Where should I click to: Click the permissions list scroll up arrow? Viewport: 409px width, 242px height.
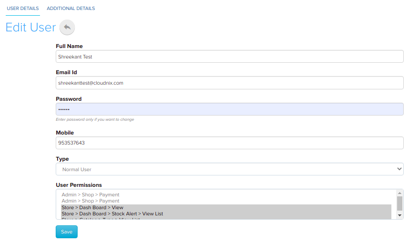[x=399, y=193]
